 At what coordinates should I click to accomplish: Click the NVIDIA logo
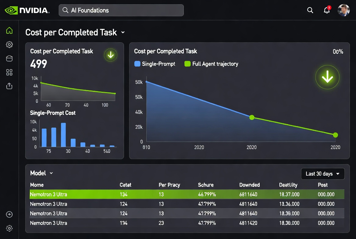point(27,10)
